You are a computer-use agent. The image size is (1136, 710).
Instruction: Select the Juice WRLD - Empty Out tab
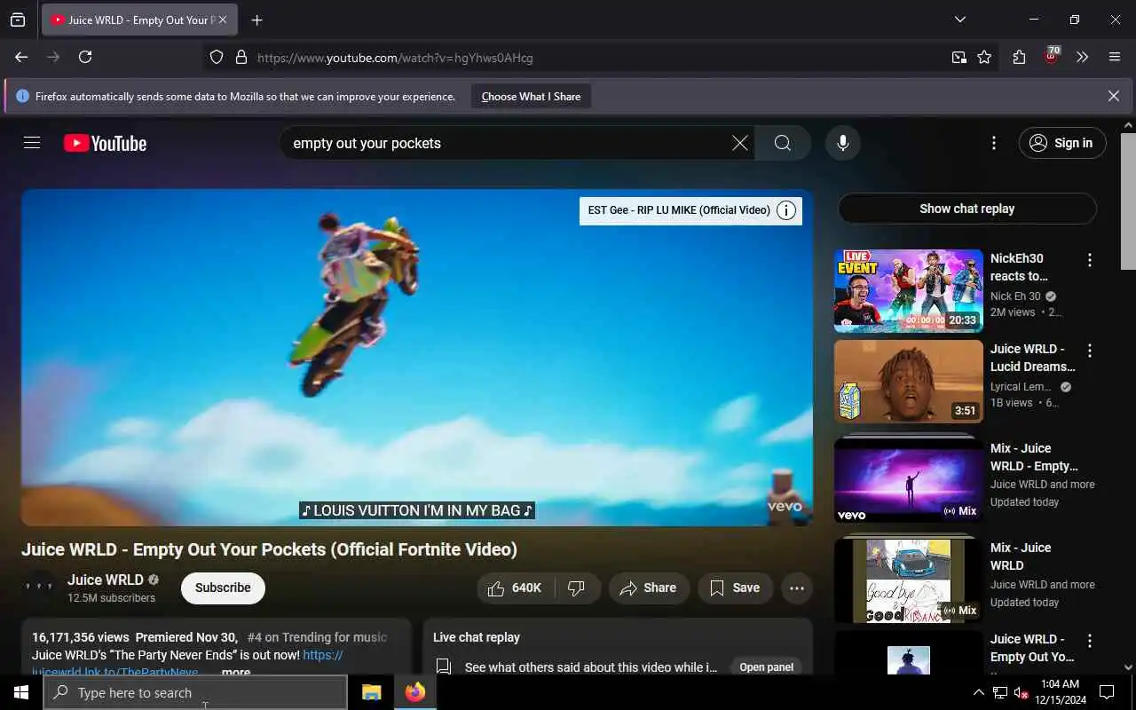pyautogui.click(x=139, y=20)
